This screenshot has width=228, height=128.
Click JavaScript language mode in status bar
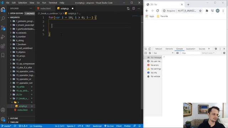[97, 126]
